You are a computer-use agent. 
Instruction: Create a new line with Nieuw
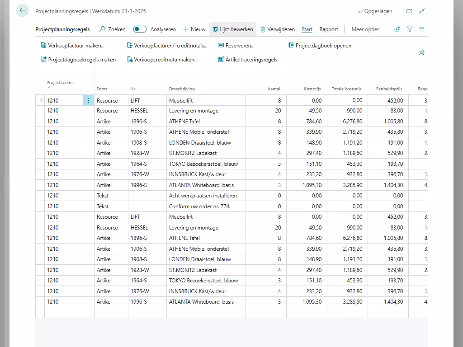194,29
